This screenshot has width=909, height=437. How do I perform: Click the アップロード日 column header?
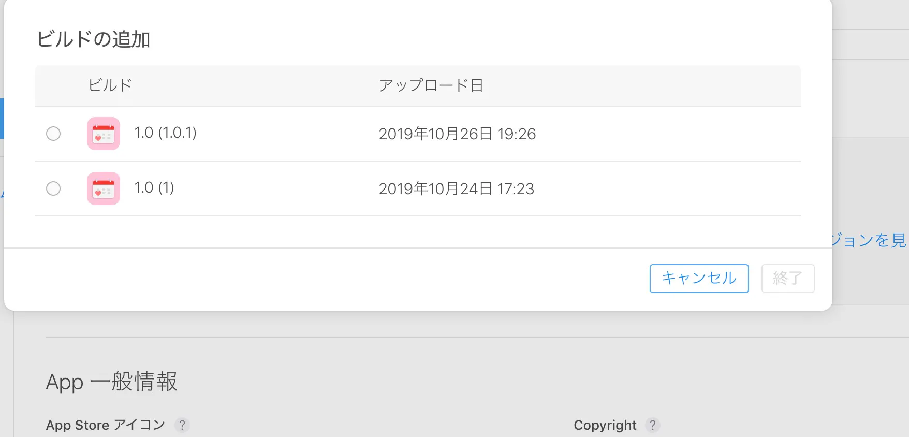(x=431, y=85)
